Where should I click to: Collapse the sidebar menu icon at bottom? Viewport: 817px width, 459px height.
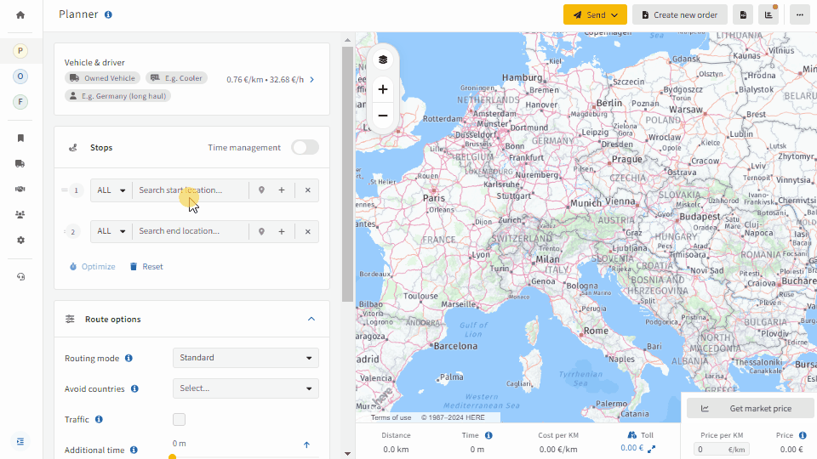coord(20,442)
